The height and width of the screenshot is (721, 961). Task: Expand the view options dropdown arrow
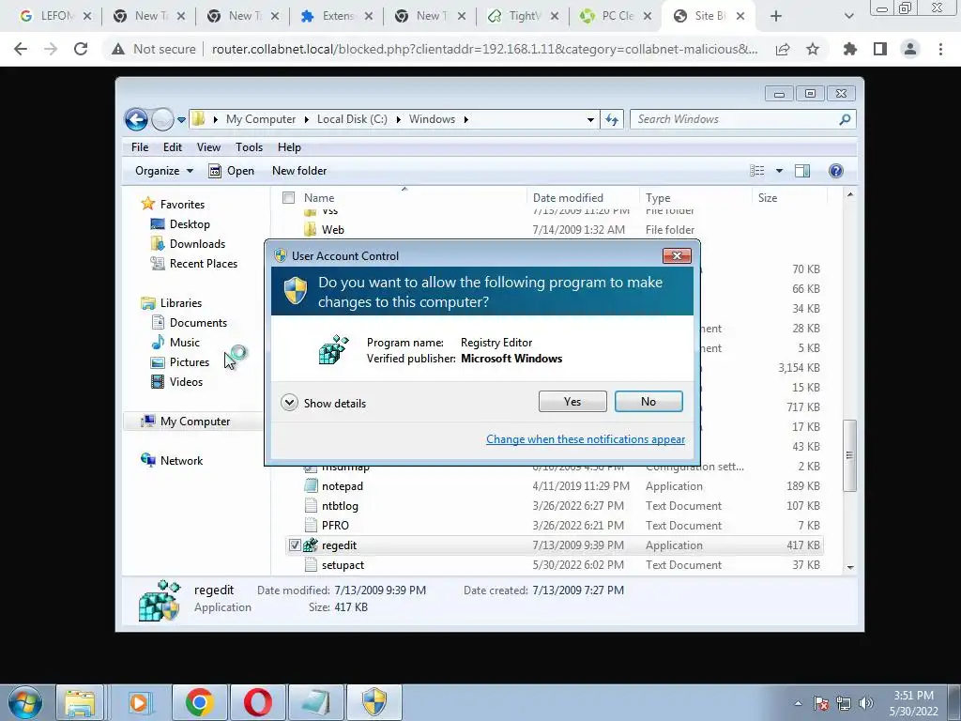pyautogui.click(x=779, y=171)
